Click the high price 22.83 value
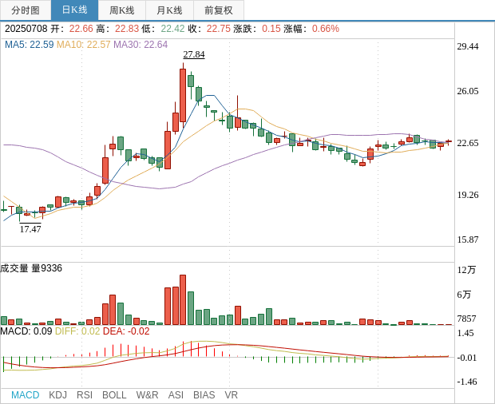 pos(127,29)
